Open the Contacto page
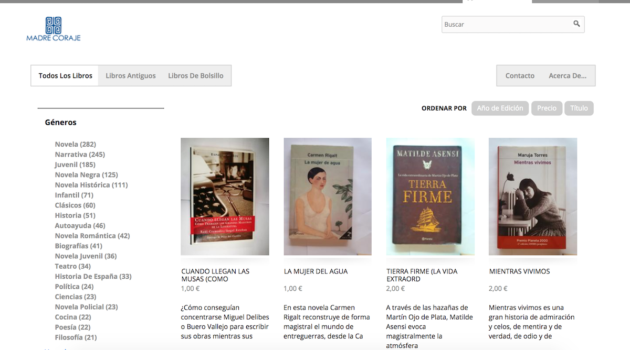This screenshot has width=630, height=350. coord(519,75)
